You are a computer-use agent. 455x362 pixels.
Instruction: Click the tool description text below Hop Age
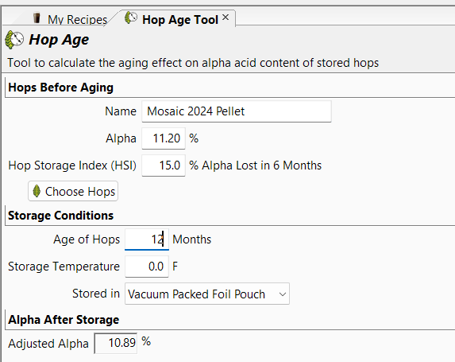193,63
